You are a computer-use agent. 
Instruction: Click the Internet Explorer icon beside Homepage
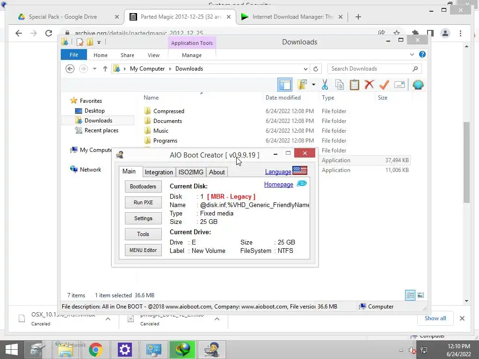pyautogui.click(x=302, y=183)
